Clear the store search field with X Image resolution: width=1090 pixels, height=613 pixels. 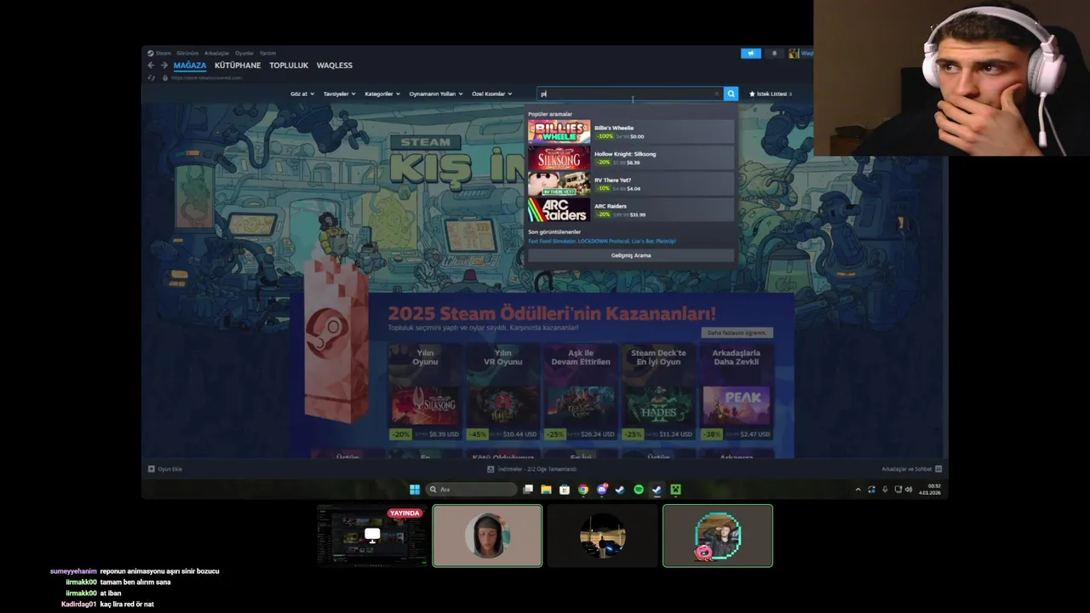coord(717,94)
